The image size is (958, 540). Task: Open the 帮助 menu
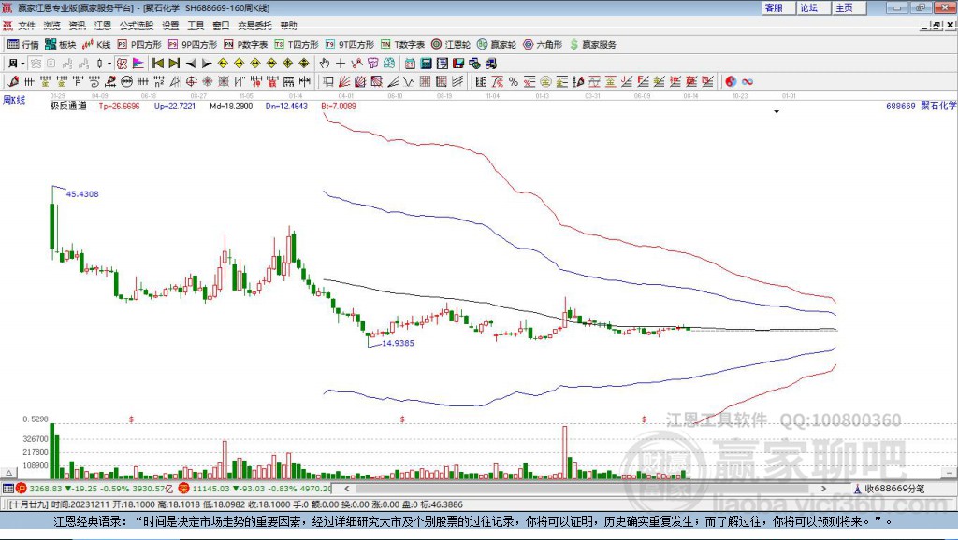click(288, 25)
